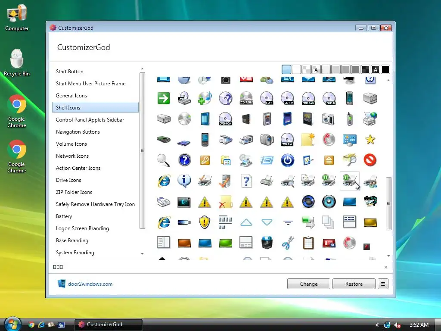Screen dimensions: 441x331
Task: Choose the downward outline triangle icon
Action: pyautogui.click(x=267, y=222)
